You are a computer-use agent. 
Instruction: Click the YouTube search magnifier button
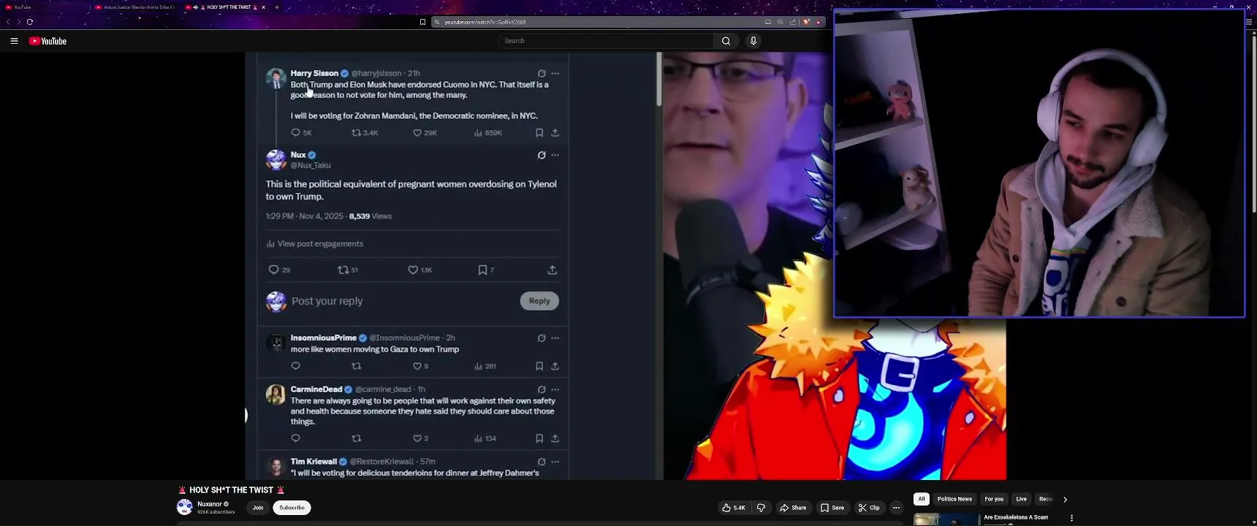point(726,41)
